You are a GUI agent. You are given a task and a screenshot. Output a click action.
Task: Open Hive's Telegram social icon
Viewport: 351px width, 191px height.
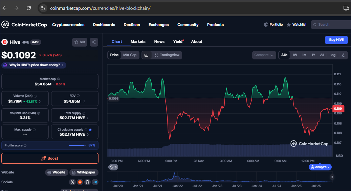(x=95, y=182)
